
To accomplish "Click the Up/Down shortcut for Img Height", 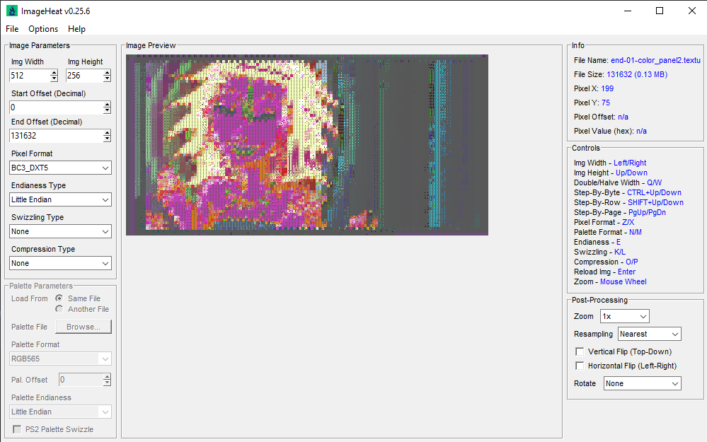I will pyautogui.click(x=632, y=173).
